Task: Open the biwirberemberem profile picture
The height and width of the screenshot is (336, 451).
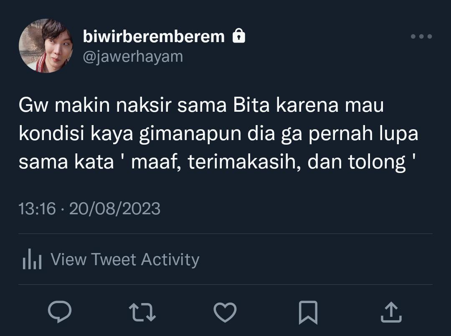Action: coord(46,46)
